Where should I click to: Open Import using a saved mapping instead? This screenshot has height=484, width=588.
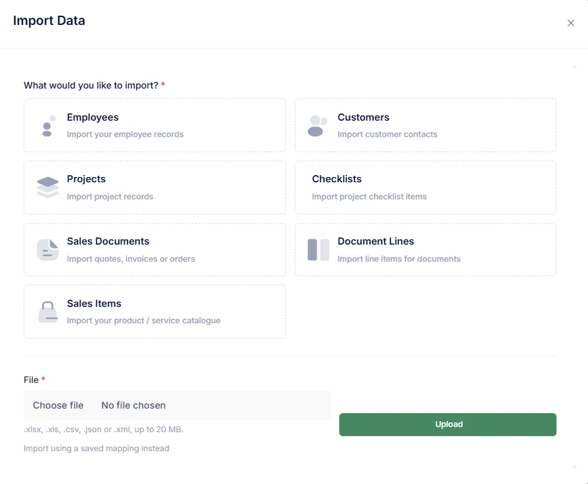96,449
